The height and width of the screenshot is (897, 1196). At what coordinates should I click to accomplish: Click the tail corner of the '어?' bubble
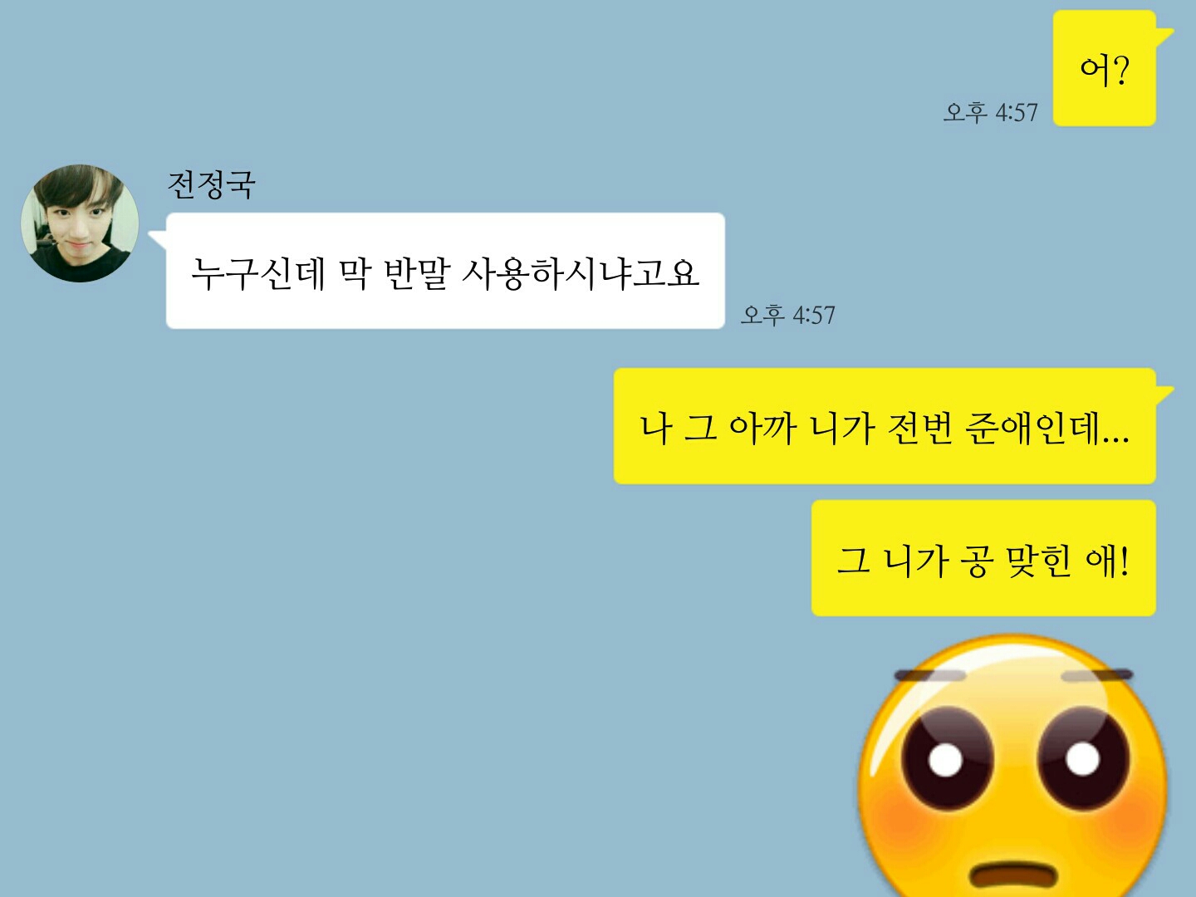point(1164,36)
